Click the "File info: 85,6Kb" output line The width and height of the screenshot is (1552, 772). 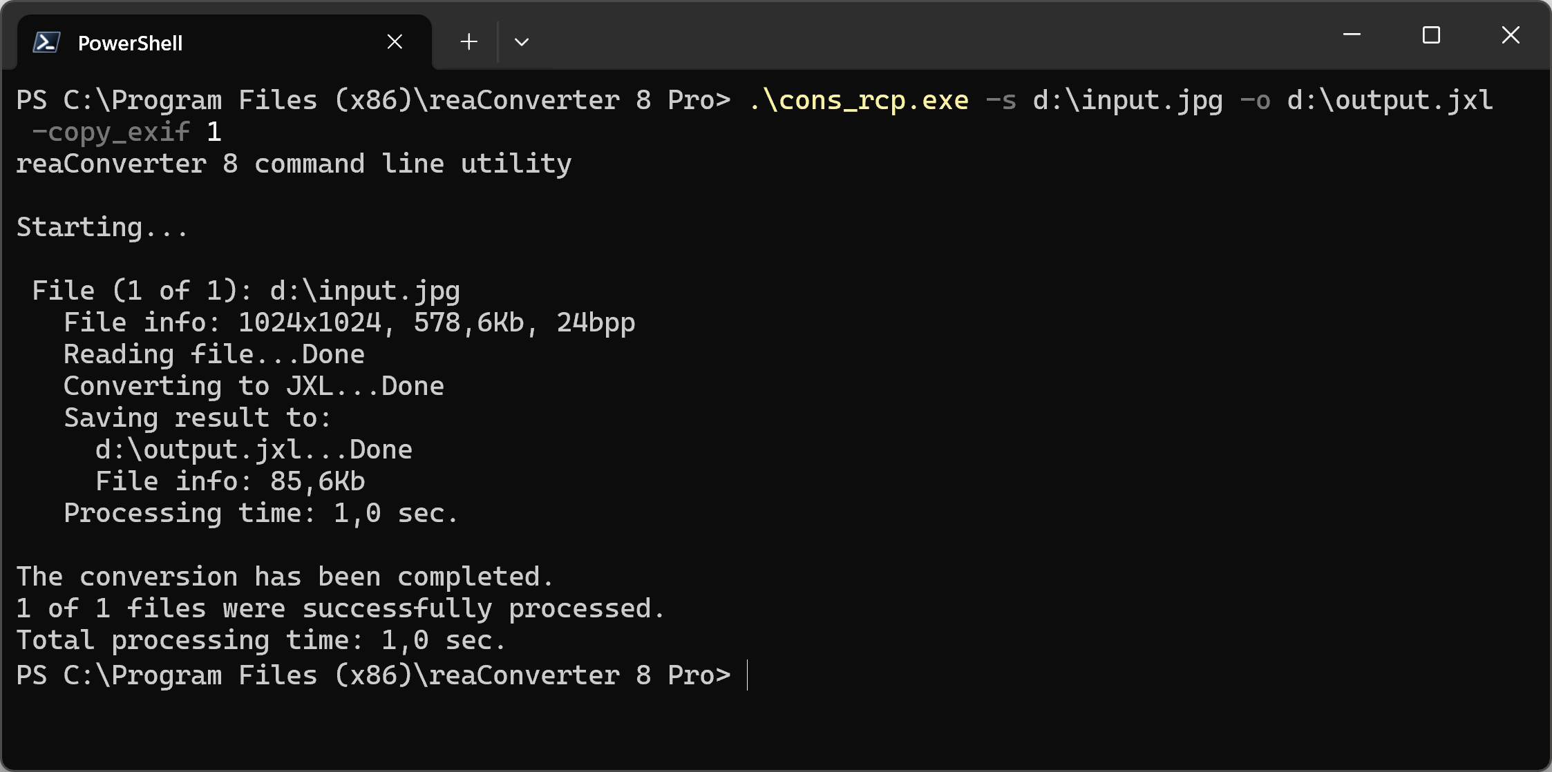230,481
